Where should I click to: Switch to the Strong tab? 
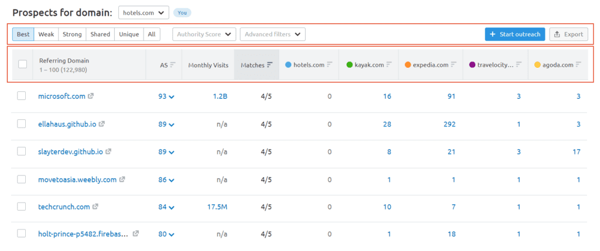click(72, 34)
